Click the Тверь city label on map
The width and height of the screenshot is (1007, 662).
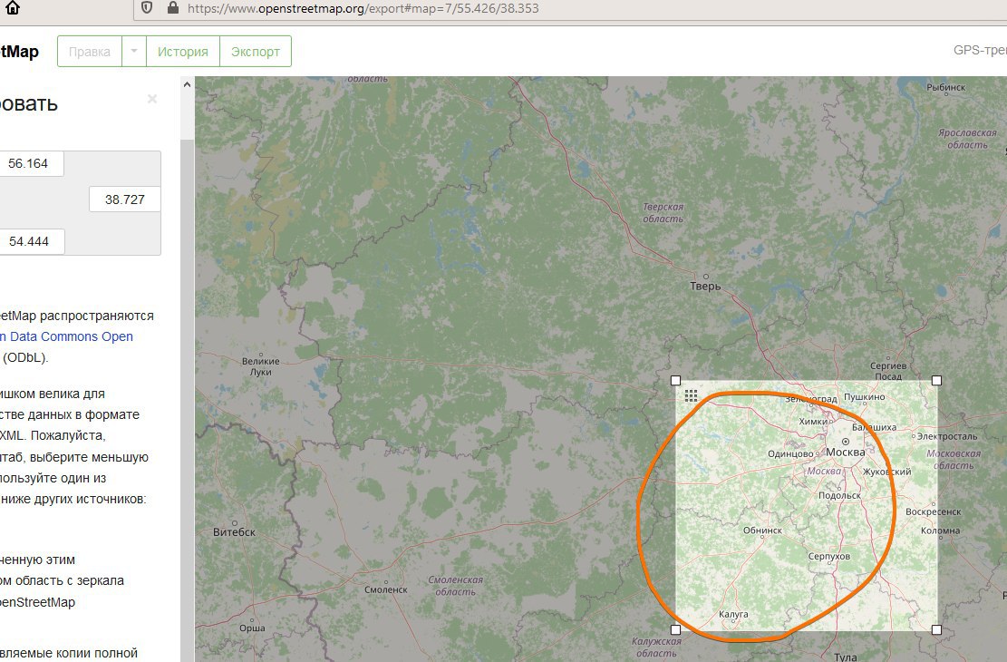(705, 286)
